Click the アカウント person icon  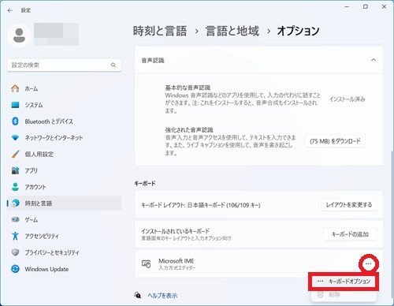pyautogui.click(x=15, y=187)
